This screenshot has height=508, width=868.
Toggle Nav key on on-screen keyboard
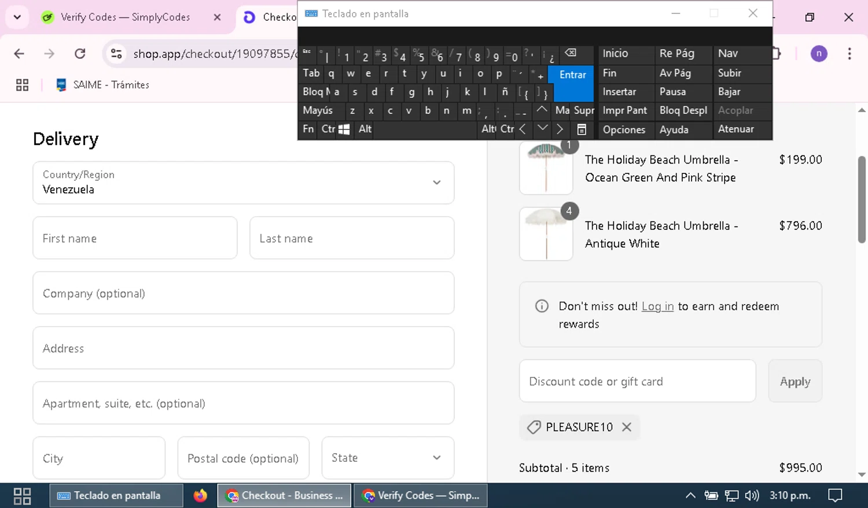742,53
